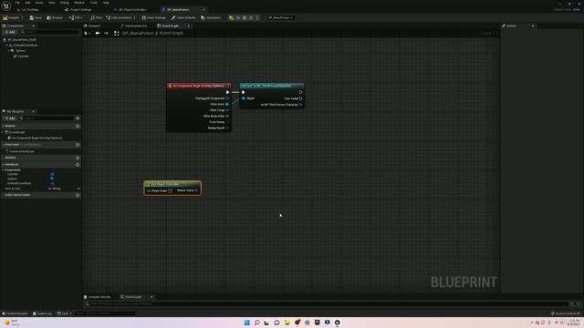Open Class Defaults
584x328 pixels.
[x=183, y=17]
